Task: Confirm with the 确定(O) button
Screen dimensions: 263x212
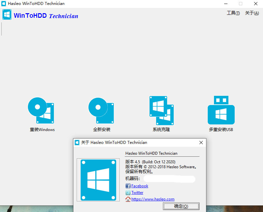Action: [x=181, y=206]
